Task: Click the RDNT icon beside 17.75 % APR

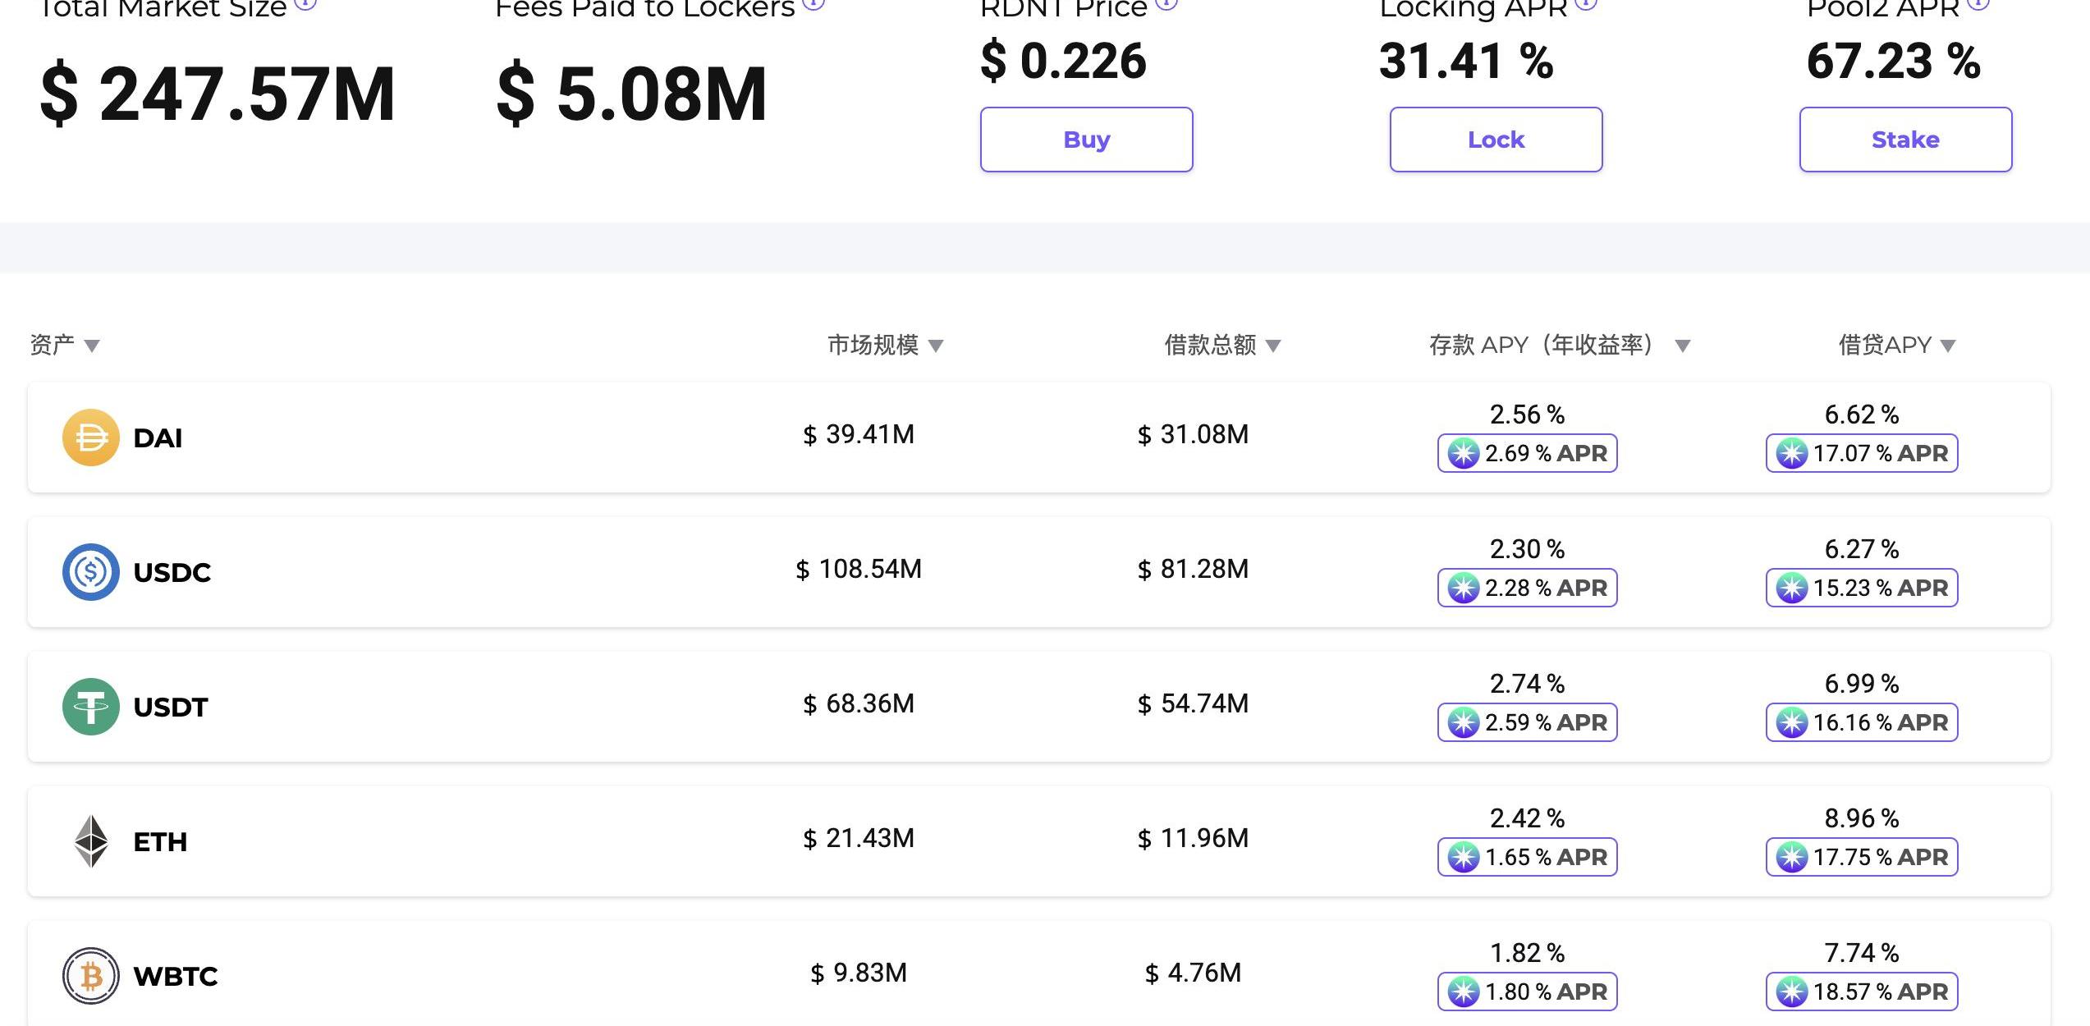Action: click(1791, 857)
